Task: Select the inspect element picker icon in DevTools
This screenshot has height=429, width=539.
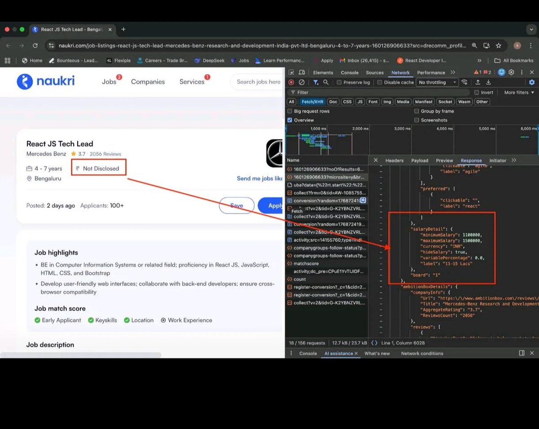Action: tap(291, 72)
